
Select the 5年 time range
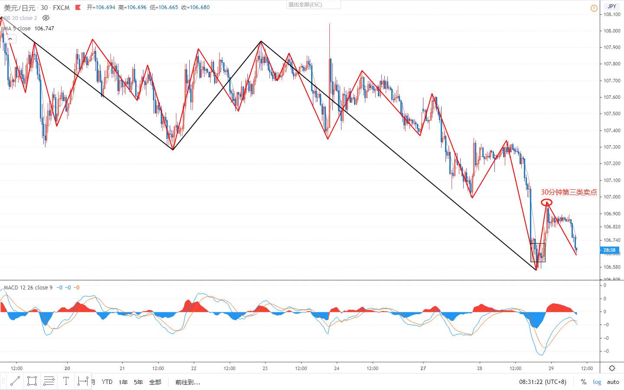click(138, 382)
